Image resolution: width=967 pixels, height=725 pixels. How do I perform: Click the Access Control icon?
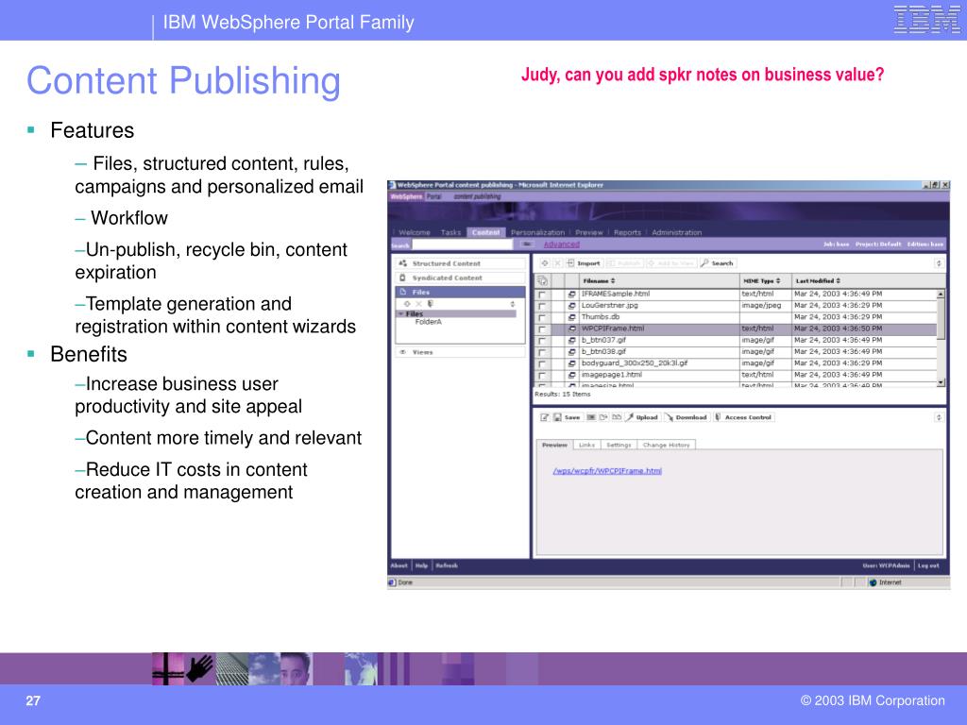(x=718, y=417)
